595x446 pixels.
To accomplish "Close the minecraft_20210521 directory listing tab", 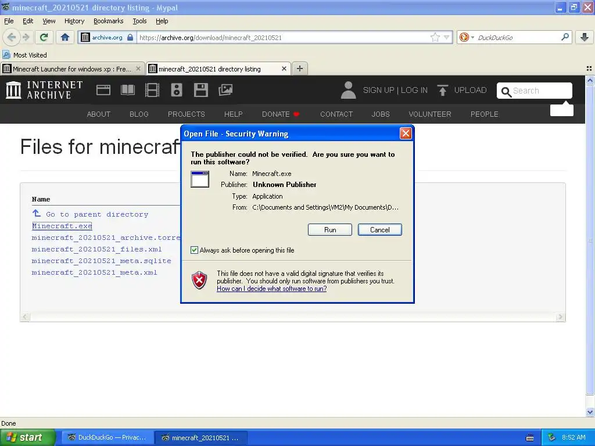I will click(284, 69).
